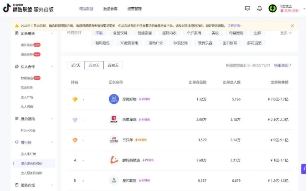
Task: Filter by 美妆 category
Action: (x=215, y=33)
